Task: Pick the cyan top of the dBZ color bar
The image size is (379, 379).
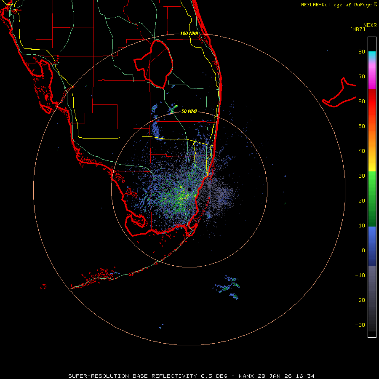Action: (x=372, y=54)
